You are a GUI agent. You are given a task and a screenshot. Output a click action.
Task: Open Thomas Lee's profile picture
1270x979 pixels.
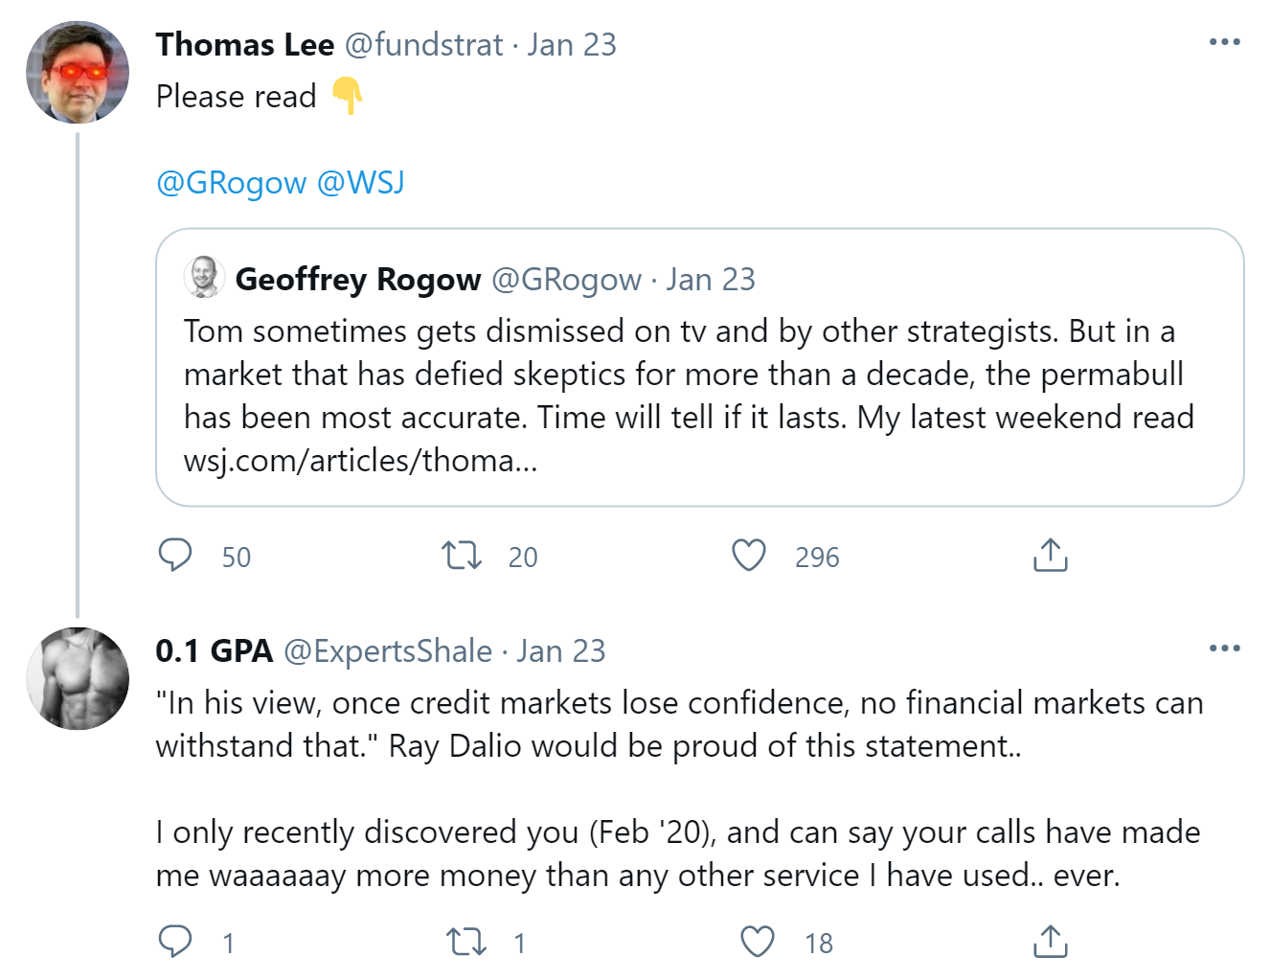pos(78,73)
